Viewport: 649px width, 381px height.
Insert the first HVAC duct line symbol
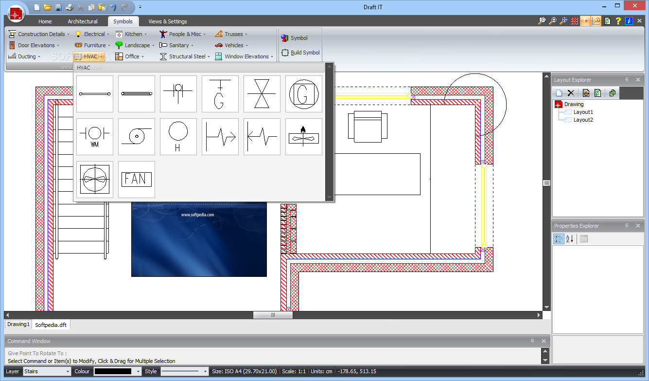95,94
